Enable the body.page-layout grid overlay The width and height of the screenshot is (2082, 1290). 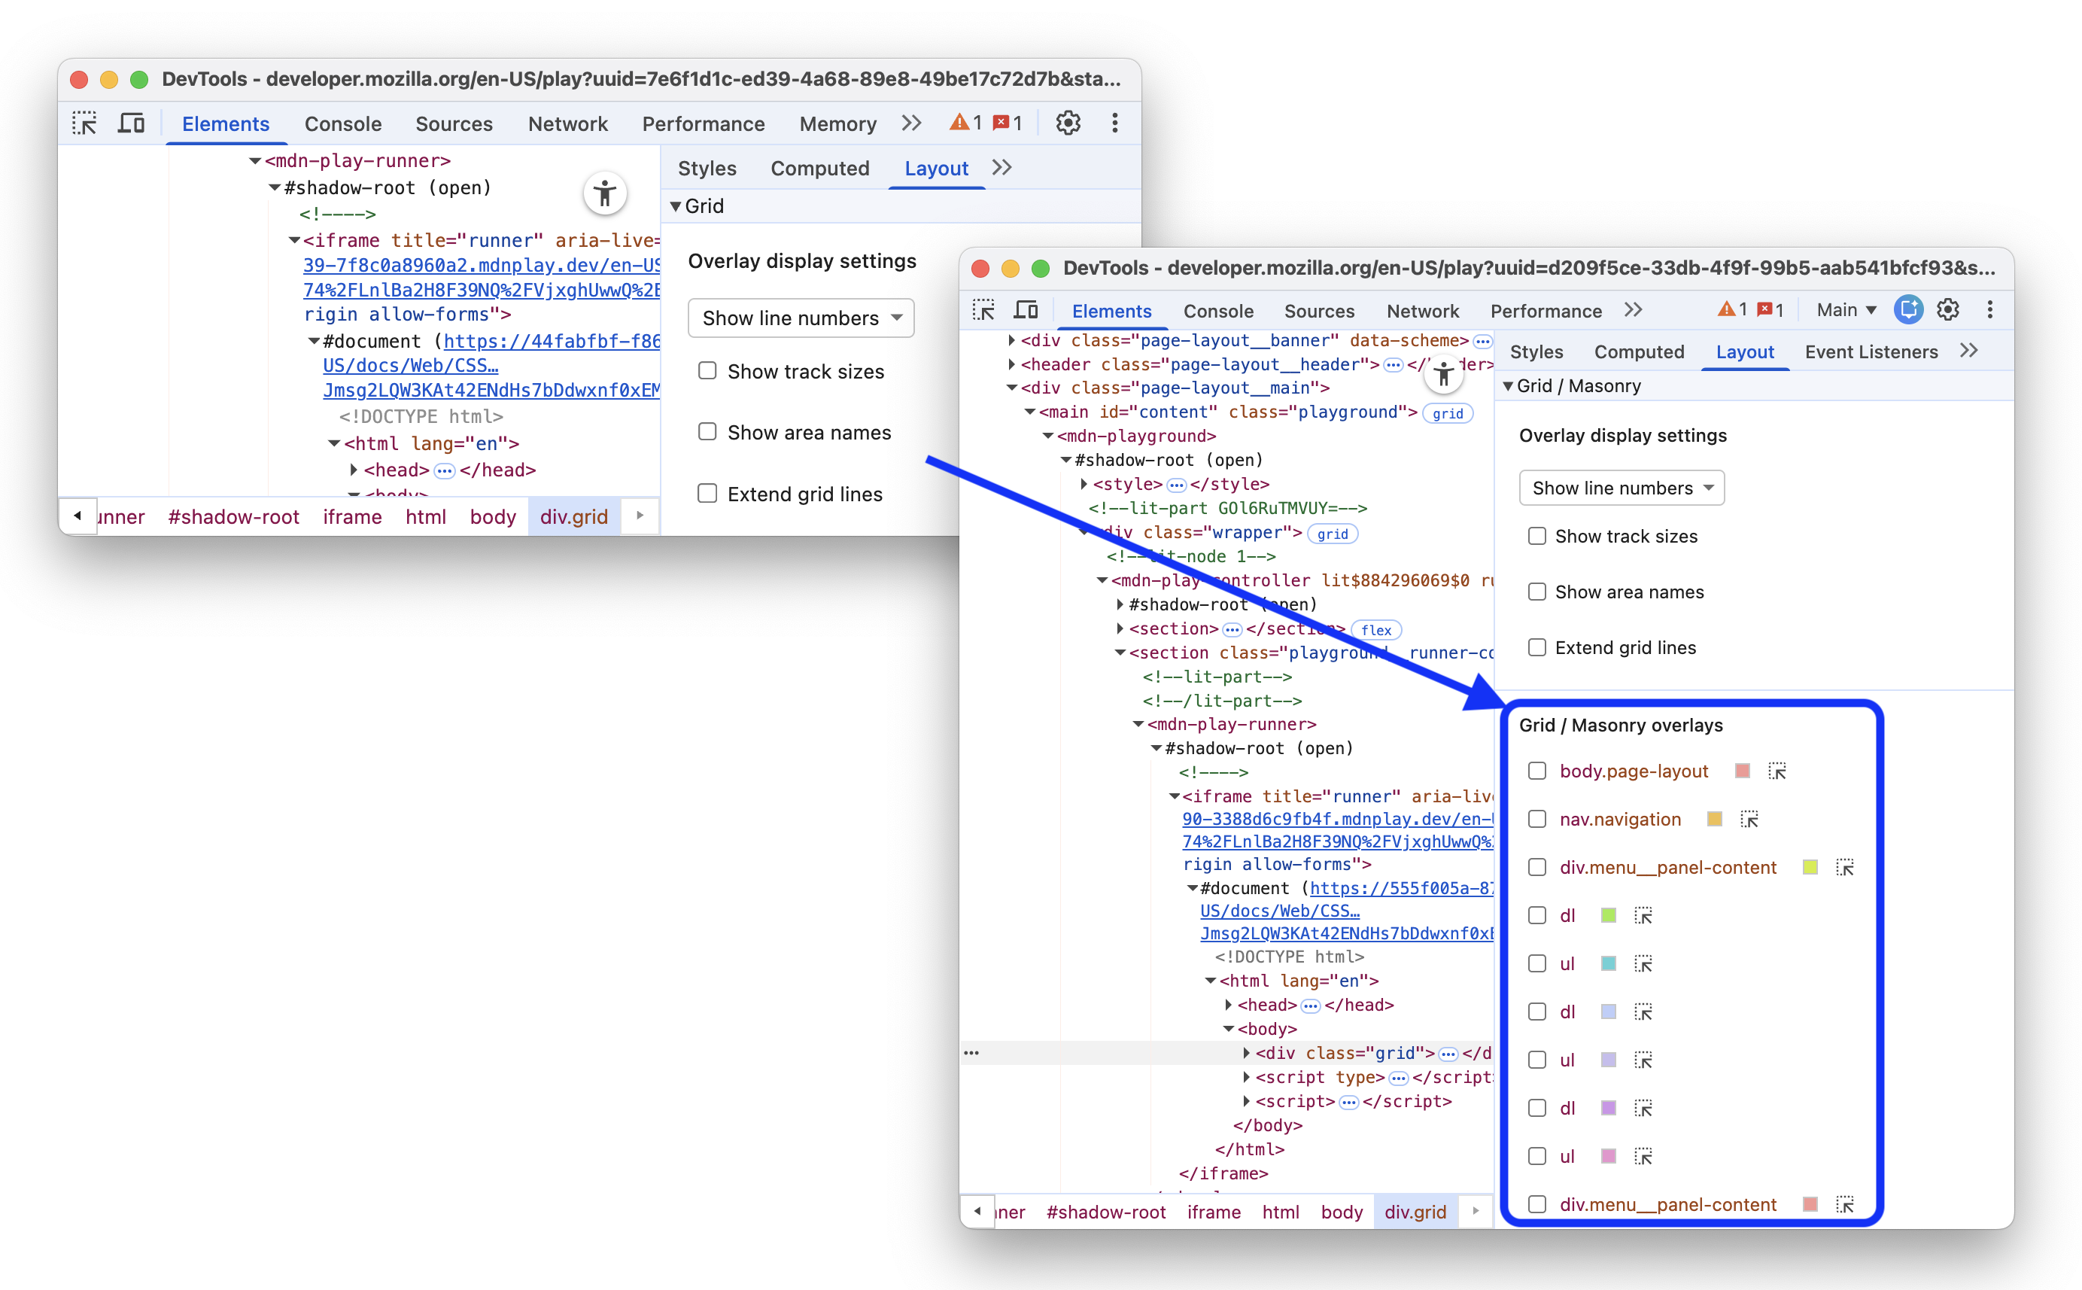pyautogui.click(x=1538, y=771)
